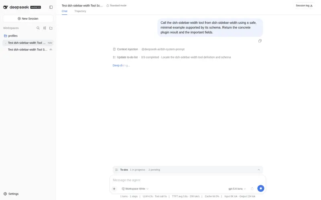The height and width of the screenshot is (200, 321).
Task: Open Settings
Action: click(x=11, y=194)
